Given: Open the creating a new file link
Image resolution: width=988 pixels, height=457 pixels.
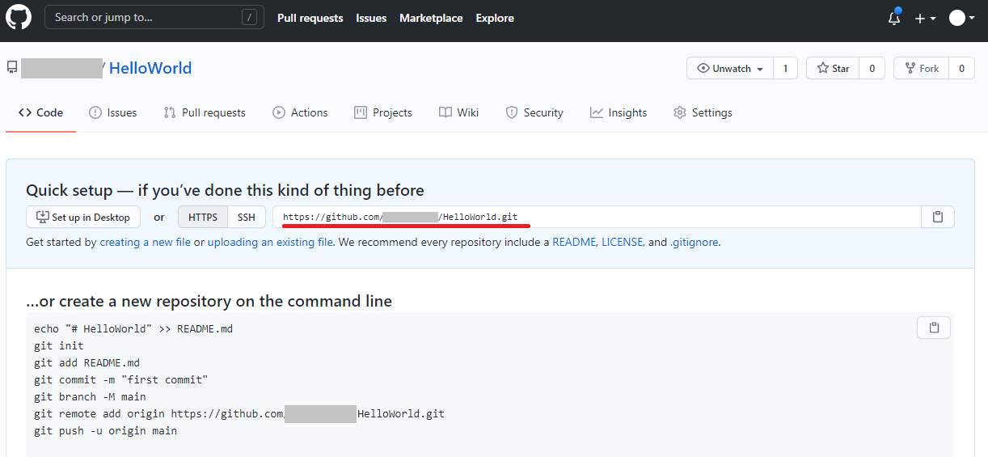Looking at the screenshot, I should (x=146, y=242).
